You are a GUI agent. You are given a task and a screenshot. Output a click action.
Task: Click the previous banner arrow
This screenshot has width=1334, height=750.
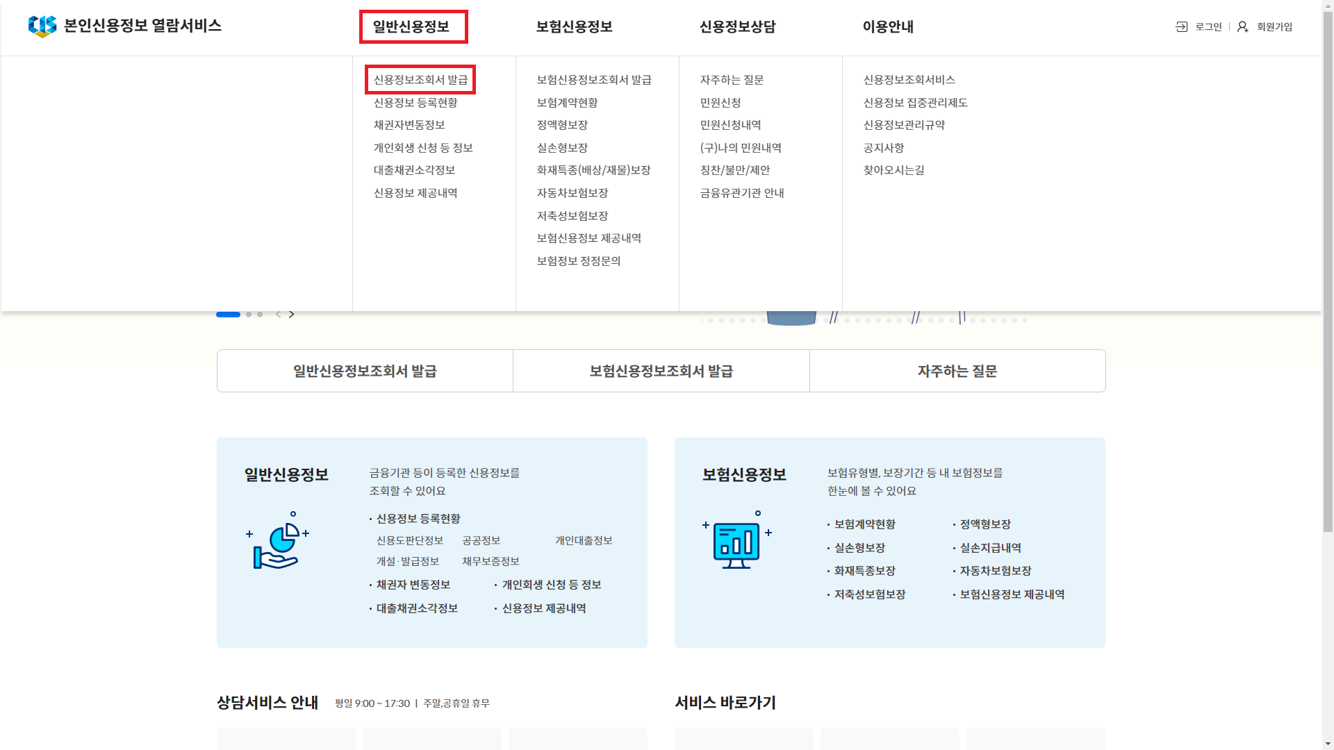278,315
